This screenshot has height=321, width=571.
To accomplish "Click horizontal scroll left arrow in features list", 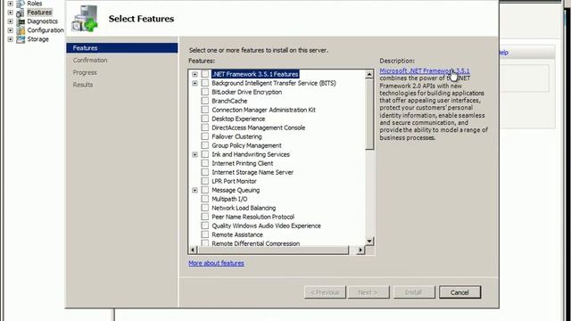I will click(193, 250).
